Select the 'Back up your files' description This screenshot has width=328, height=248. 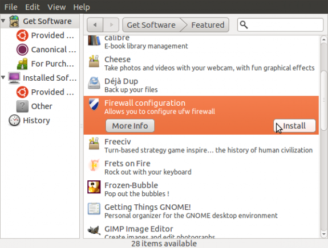click(x=131, y=90)
